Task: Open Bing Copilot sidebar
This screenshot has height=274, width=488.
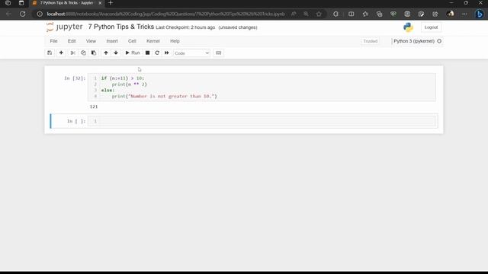Action: click(480, 14)
